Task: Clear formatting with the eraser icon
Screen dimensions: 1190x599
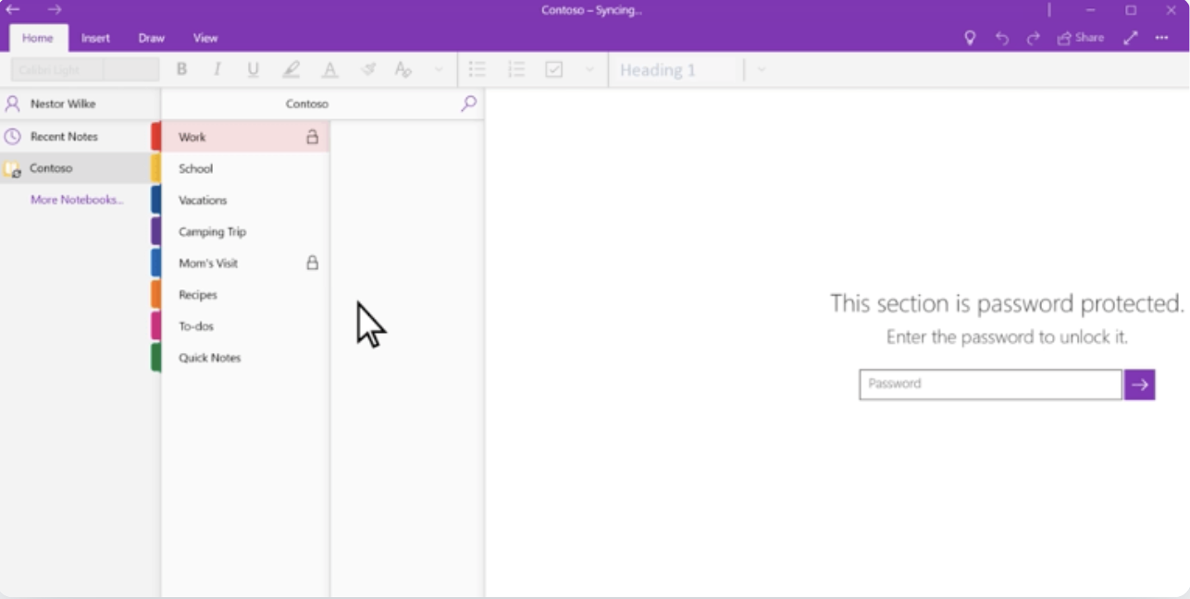Action: [x=368, y=69]
